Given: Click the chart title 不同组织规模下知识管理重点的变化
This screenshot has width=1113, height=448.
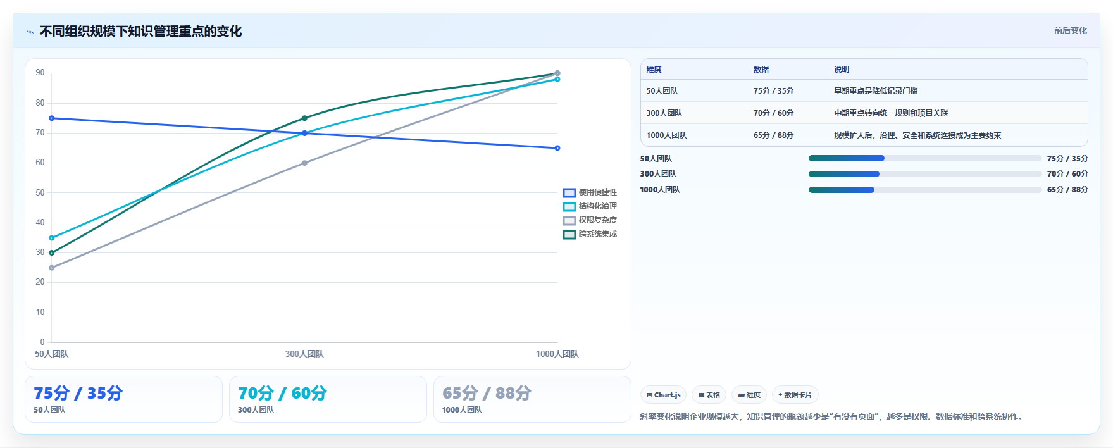Looking at the screenshot, I should pyautogui.click(x=140, y=32).
